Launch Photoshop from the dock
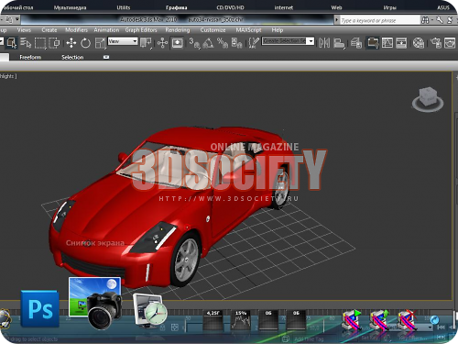 [40, 309]
